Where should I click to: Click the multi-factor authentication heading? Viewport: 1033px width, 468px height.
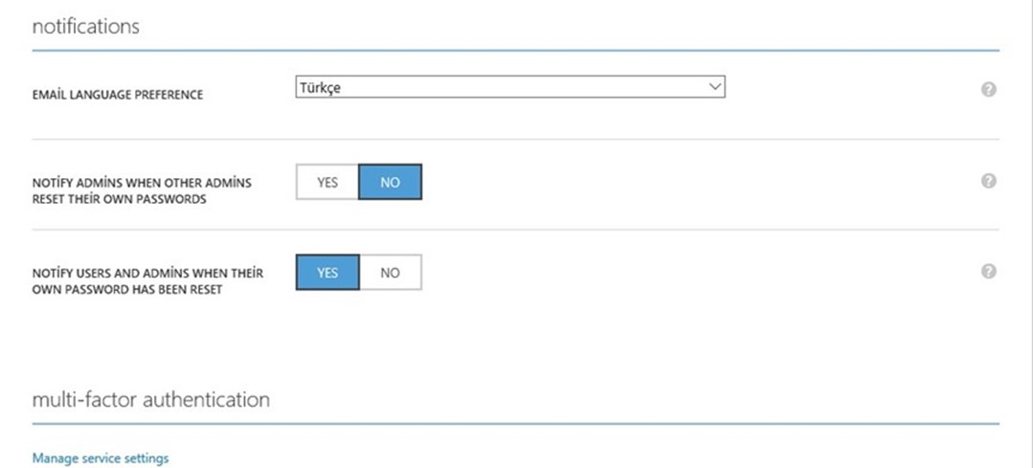(151, 399)
